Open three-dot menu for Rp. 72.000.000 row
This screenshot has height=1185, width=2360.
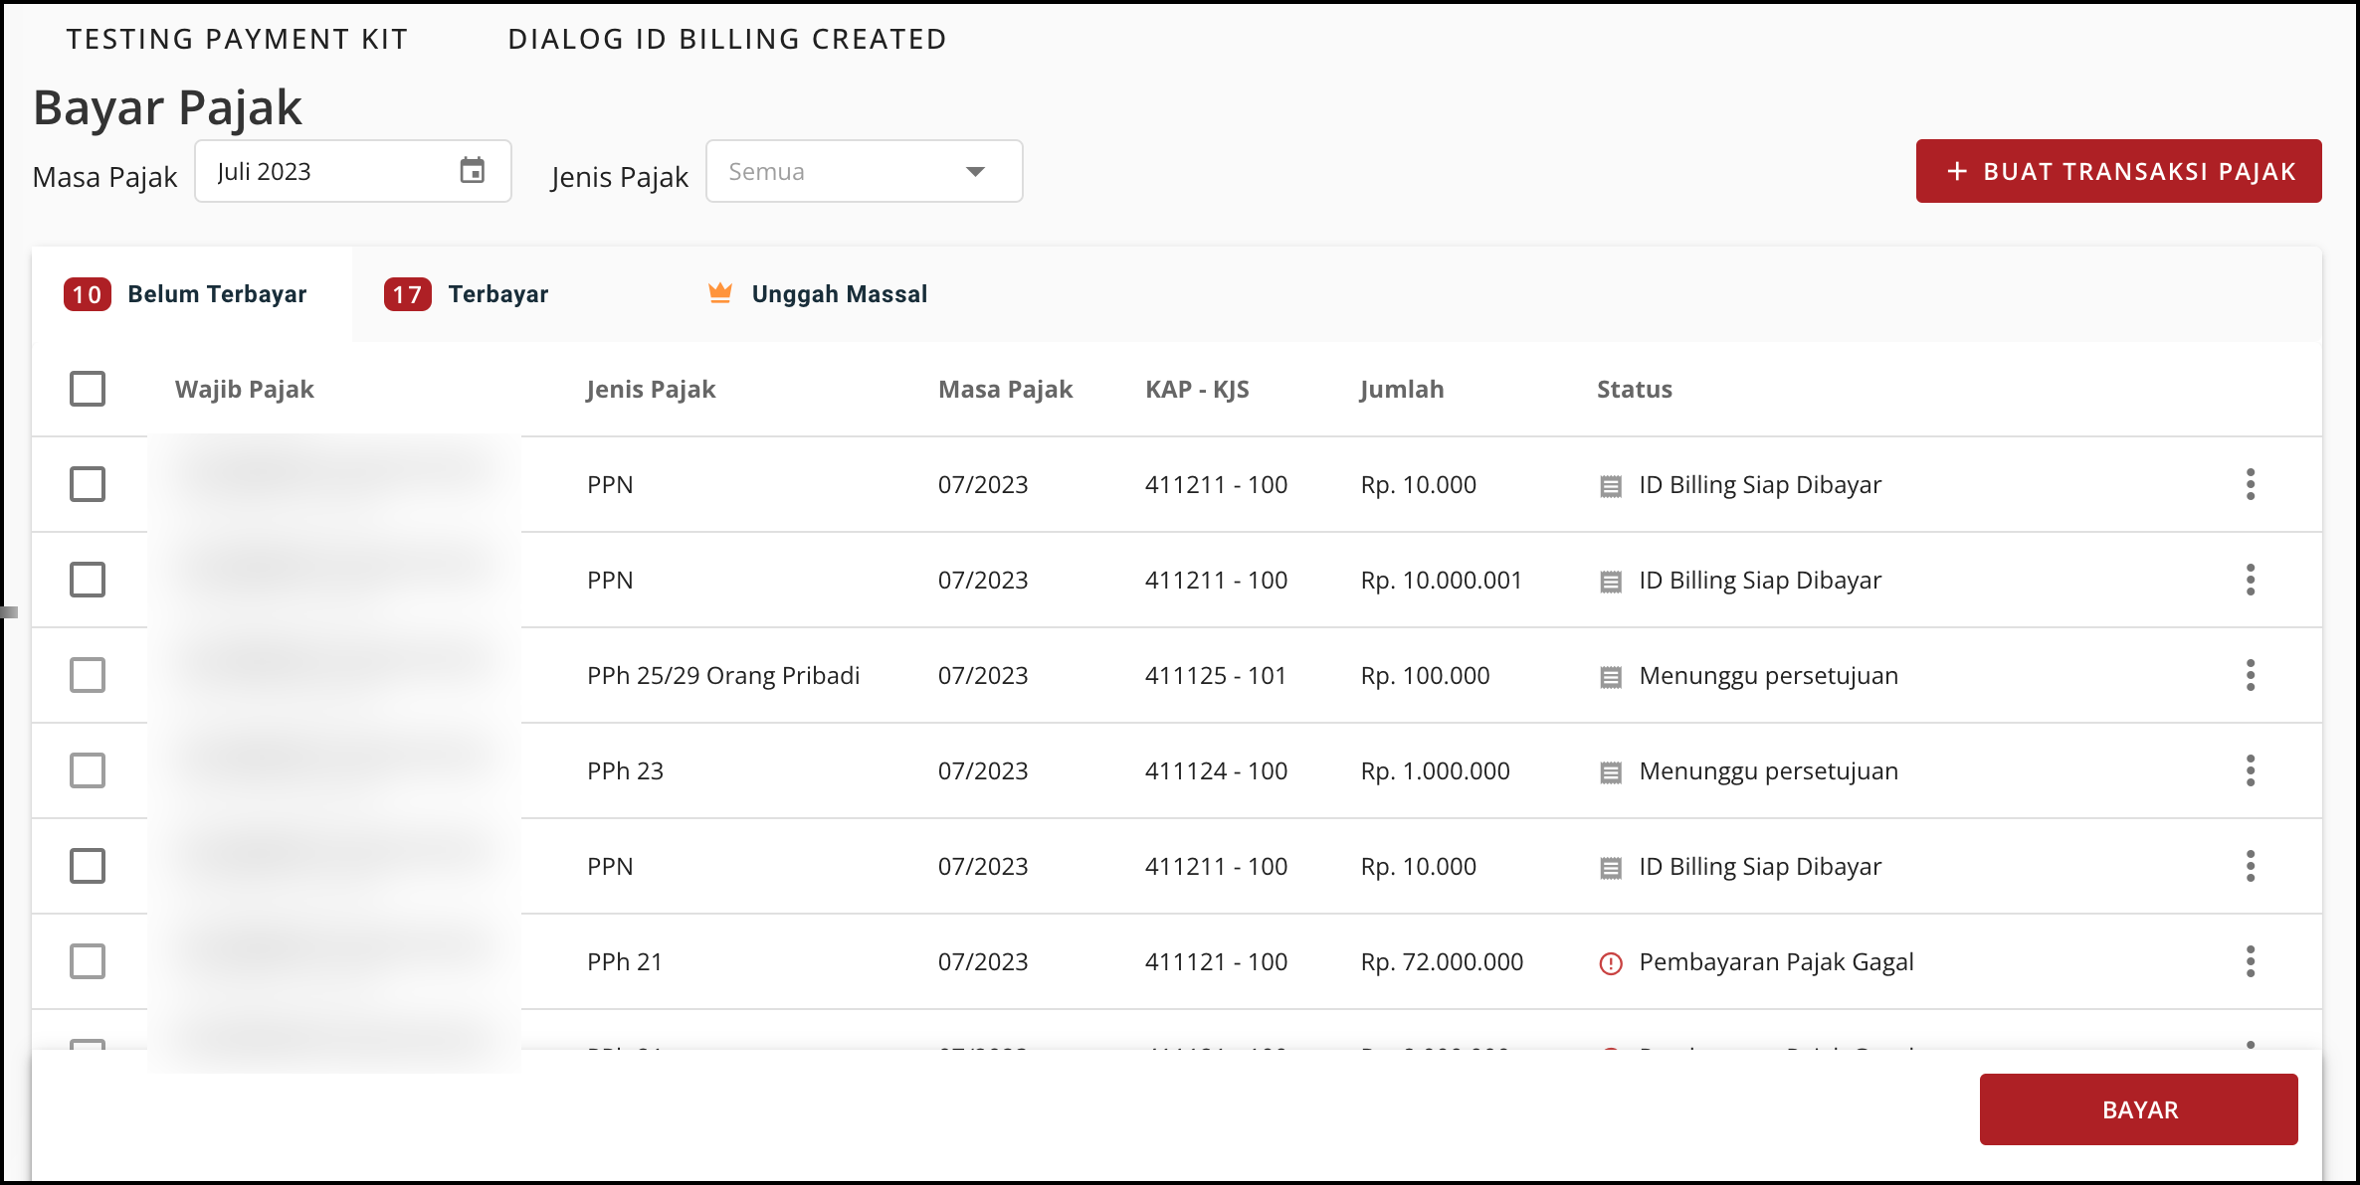pos(2250,961)
